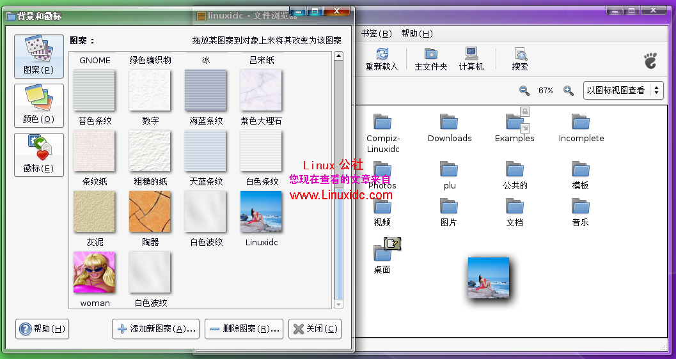
Task: Select the 公共的 folder
Action: 515,169
